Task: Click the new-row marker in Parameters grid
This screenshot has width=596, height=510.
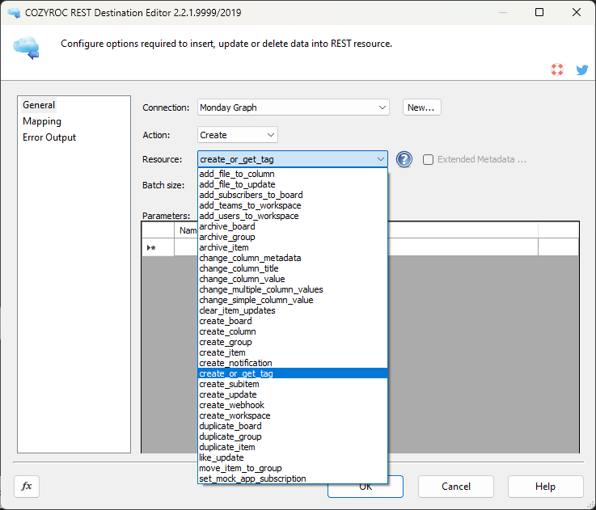Action: coord(159,248)
